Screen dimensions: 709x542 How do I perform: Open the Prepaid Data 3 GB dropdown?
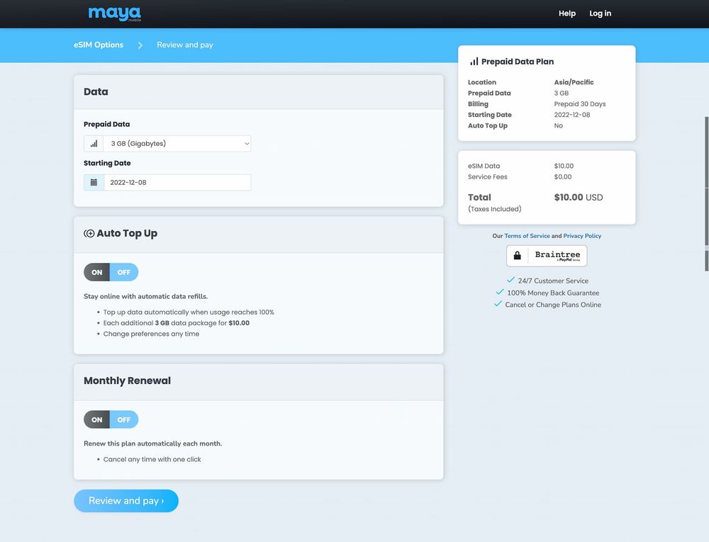pos(177,144)
